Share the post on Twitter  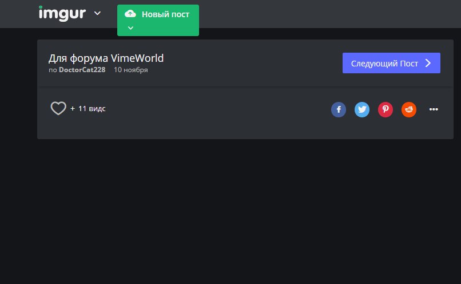[x=362, y=110]
